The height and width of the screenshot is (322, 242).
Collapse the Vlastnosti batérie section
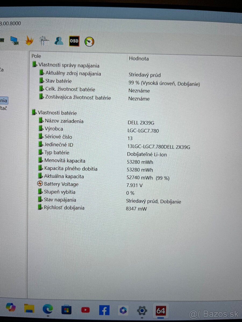[34, 112]
